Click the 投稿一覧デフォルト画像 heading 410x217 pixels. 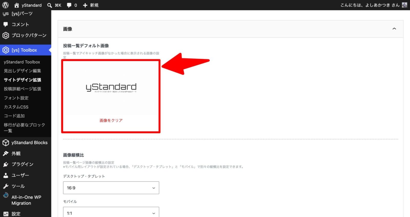coord(86,46)
